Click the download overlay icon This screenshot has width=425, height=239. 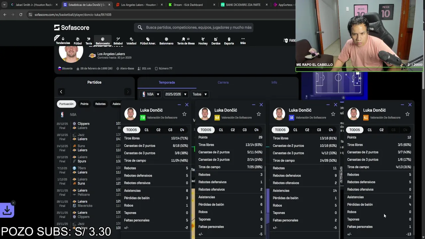click(7, 210)
